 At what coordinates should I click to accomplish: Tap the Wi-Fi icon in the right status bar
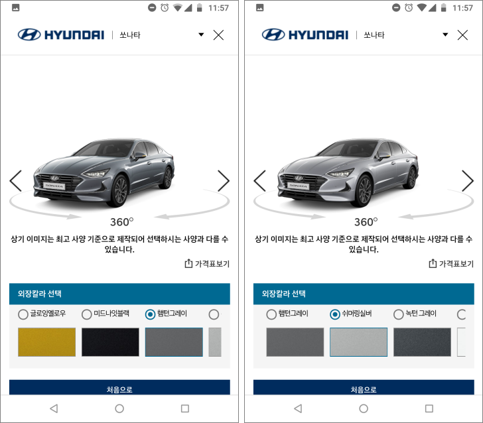421,8
